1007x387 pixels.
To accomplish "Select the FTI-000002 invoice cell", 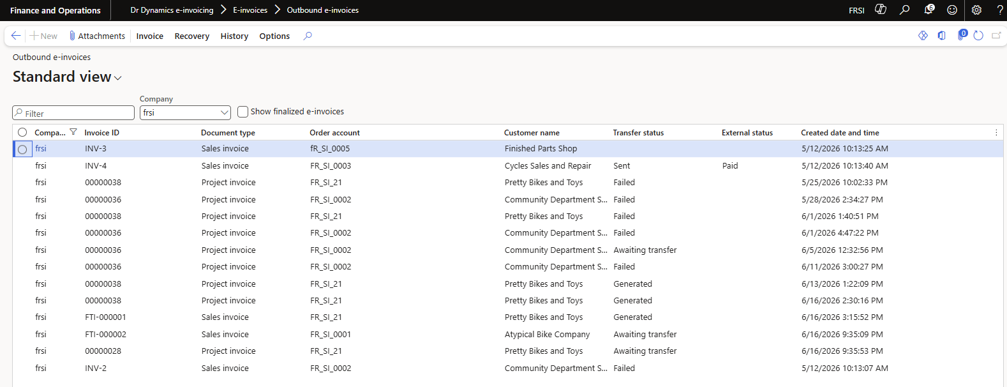I will (105, 334).
